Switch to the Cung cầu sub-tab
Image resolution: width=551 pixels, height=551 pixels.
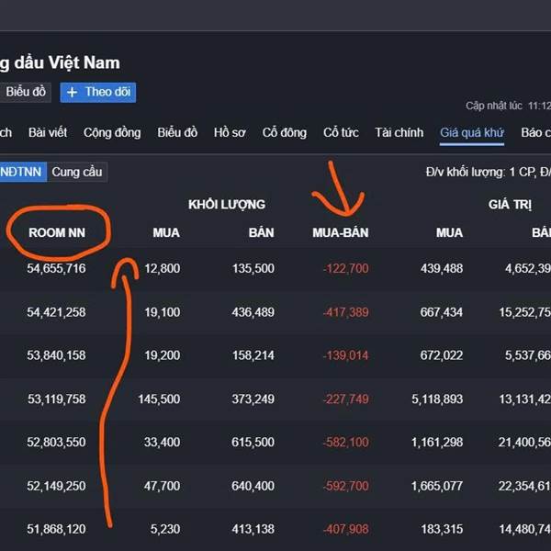pyautogui.click(x=77, y=173)
